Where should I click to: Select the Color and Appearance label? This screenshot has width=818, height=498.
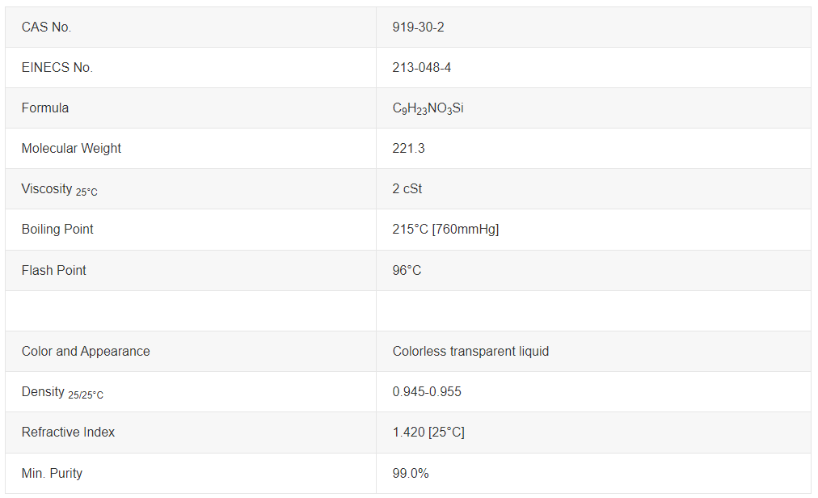86,352
